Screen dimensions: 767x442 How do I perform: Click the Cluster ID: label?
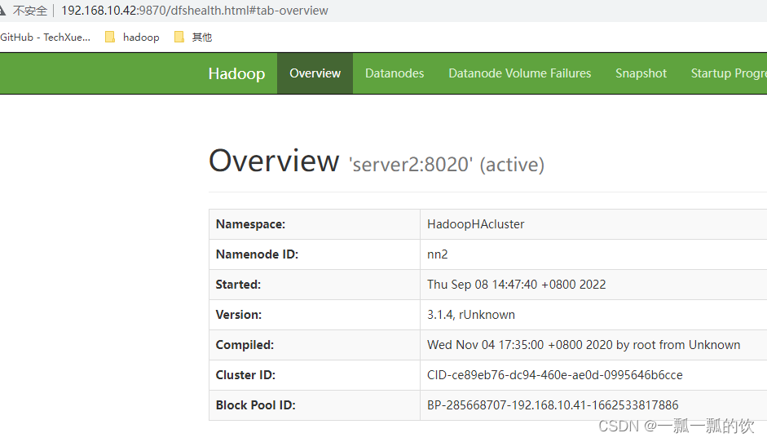245,375
